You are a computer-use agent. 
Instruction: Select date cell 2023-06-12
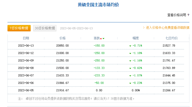(26, 53)
